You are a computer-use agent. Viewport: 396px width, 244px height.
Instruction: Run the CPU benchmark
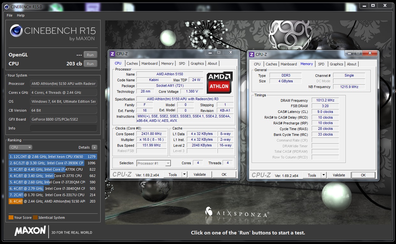click(90, 64)
